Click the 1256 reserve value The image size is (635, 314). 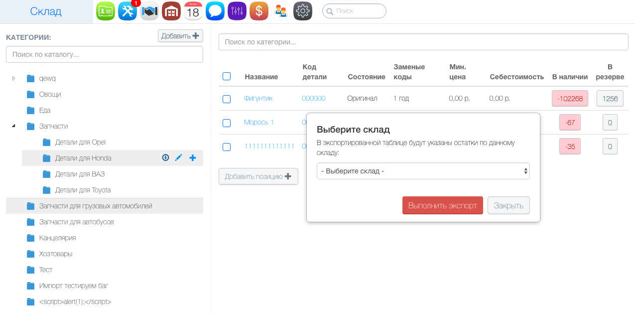(x=610, y=98)
